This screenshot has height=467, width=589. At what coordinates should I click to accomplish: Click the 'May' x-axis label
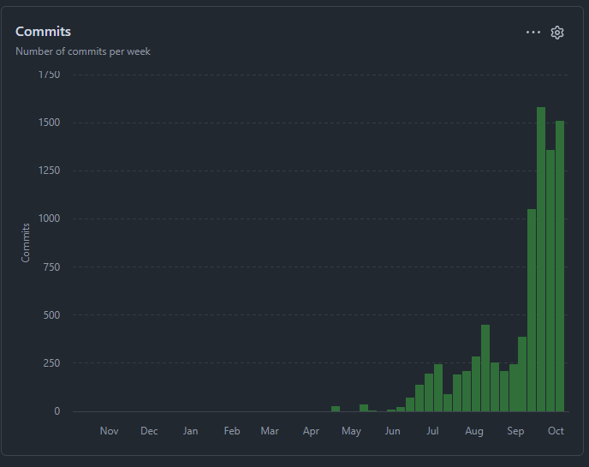tap(351, 431)
